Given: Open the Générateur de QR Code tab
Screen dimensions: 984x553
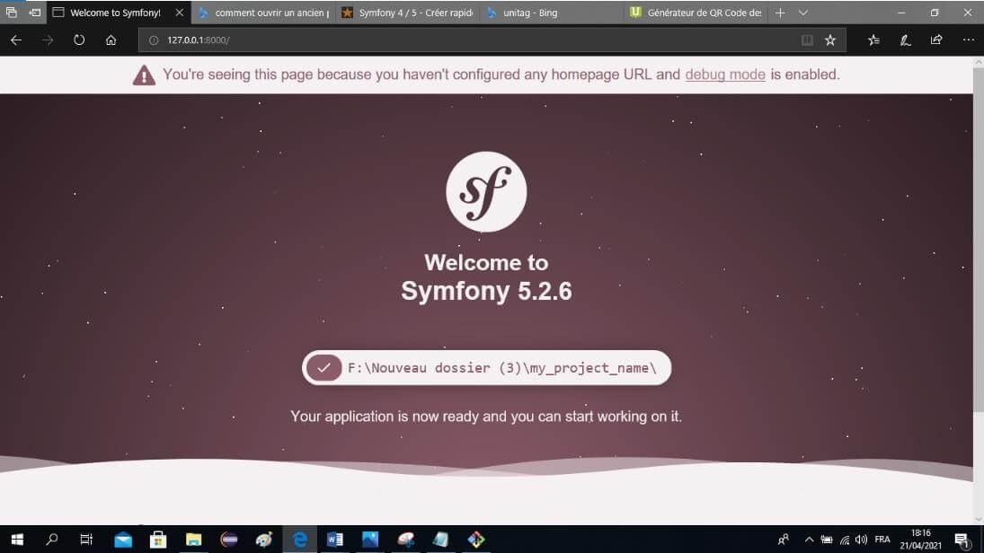Looking at the screenshot, I should pyautogui.click(x=696, y=13).
